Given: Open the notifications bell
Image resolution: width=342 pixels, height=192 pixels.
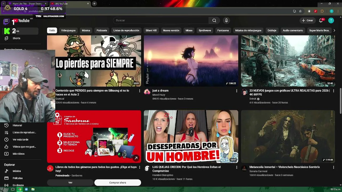Looking at the screenshot, I should pyautogui.click(x=321, y=21).
